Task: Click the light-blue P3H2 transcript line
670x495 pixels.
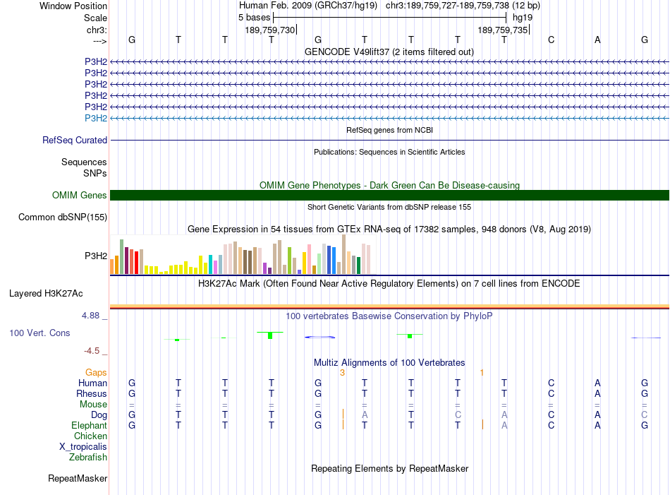Action: (389, 118)
